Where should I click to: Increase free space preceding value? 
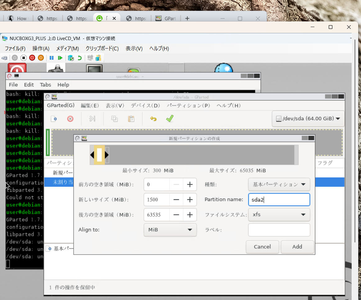coord(190,184)
